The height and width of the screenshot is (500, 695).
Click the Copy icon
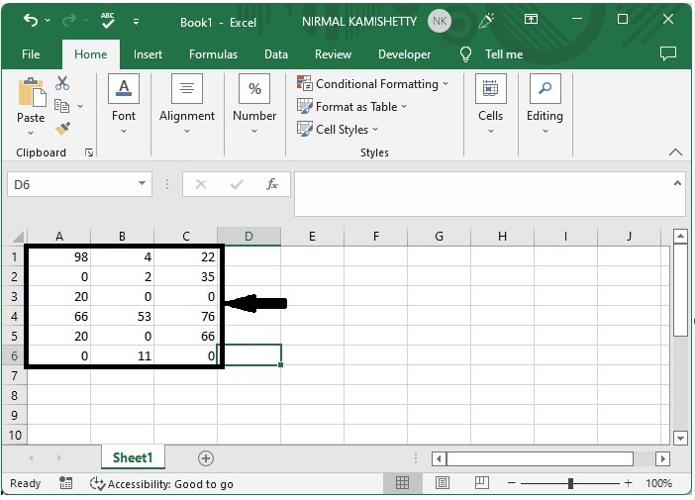pyautogui.click(x=61, y=106)
